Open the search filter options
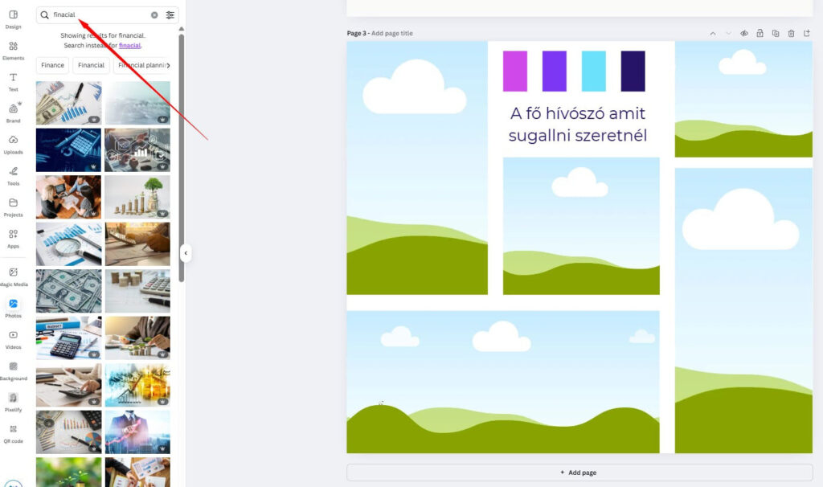823x487 pixels. (170, 15)
